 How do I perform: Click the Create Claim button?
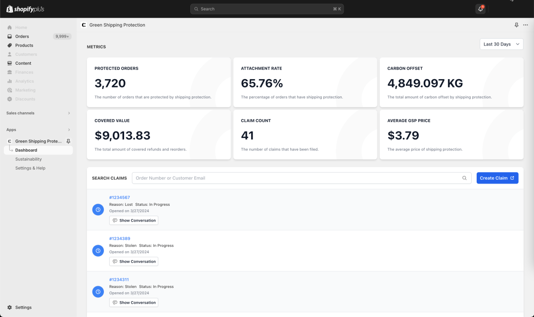pyautogui.click(x=497, y=178)
